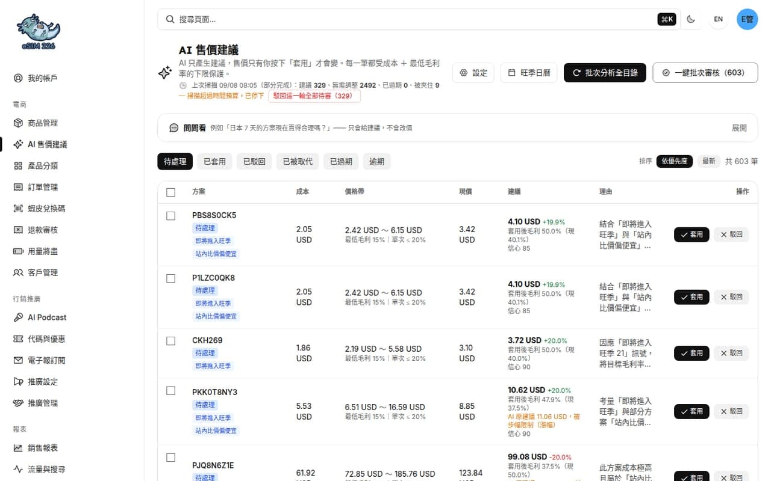Image resolution: width=771 pixels, height=481 pixels.
Task: Click the 產品分類 grid icon
Action: (18, 166)
